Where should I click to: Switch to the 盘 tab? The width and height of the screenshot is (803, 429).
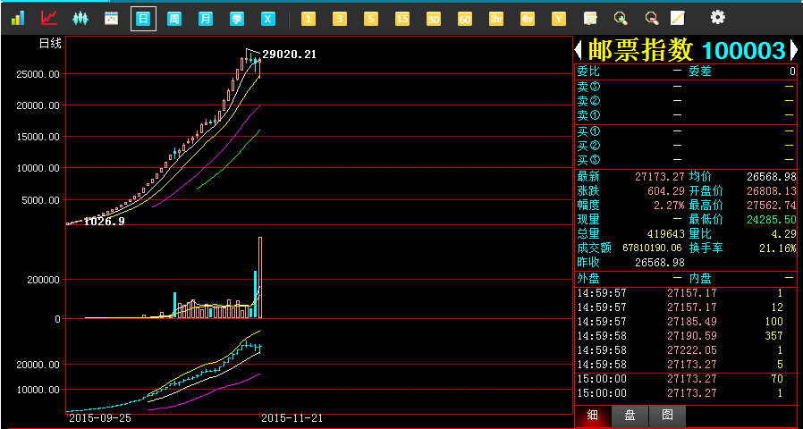click(630, 416)
